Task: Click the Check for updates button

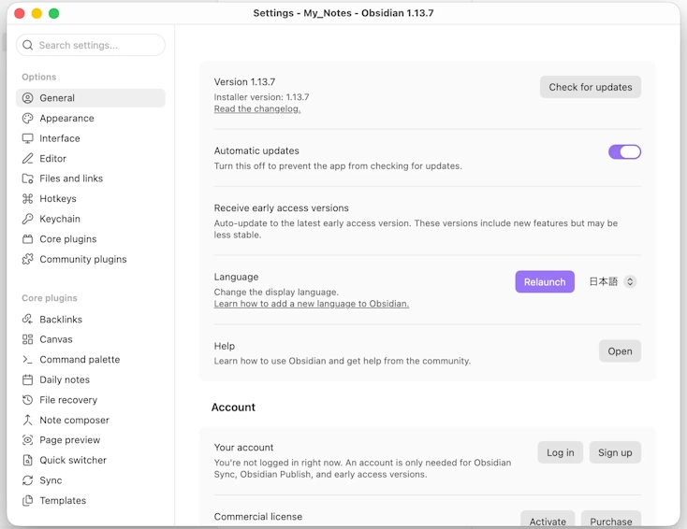Action: pos(591,87)
